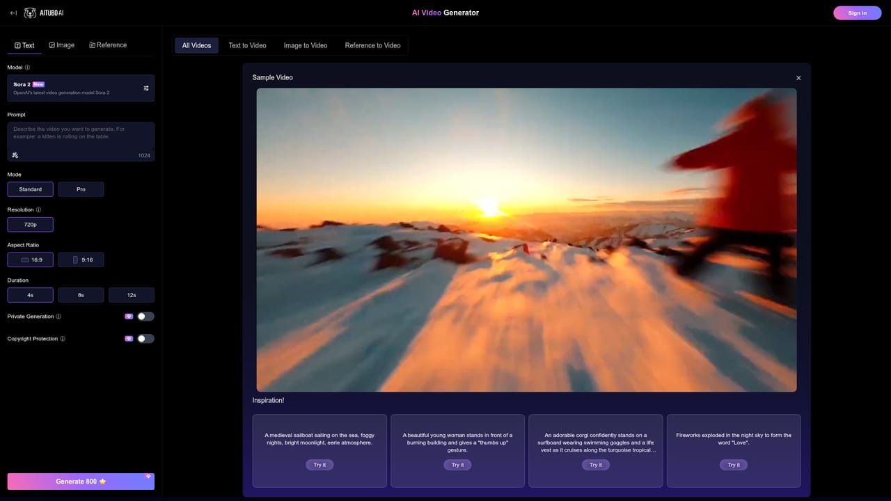The height and width of the screenshot is (501, 891).
Task: Switch to All Videos tab
Action: (196, 45)
